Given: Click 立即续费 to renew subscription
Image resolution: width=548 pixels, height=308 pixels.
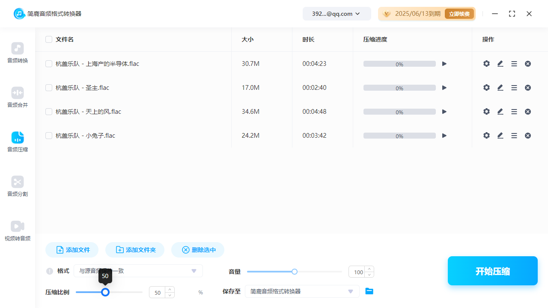Looking at the screenshot, I should [459, 13].
